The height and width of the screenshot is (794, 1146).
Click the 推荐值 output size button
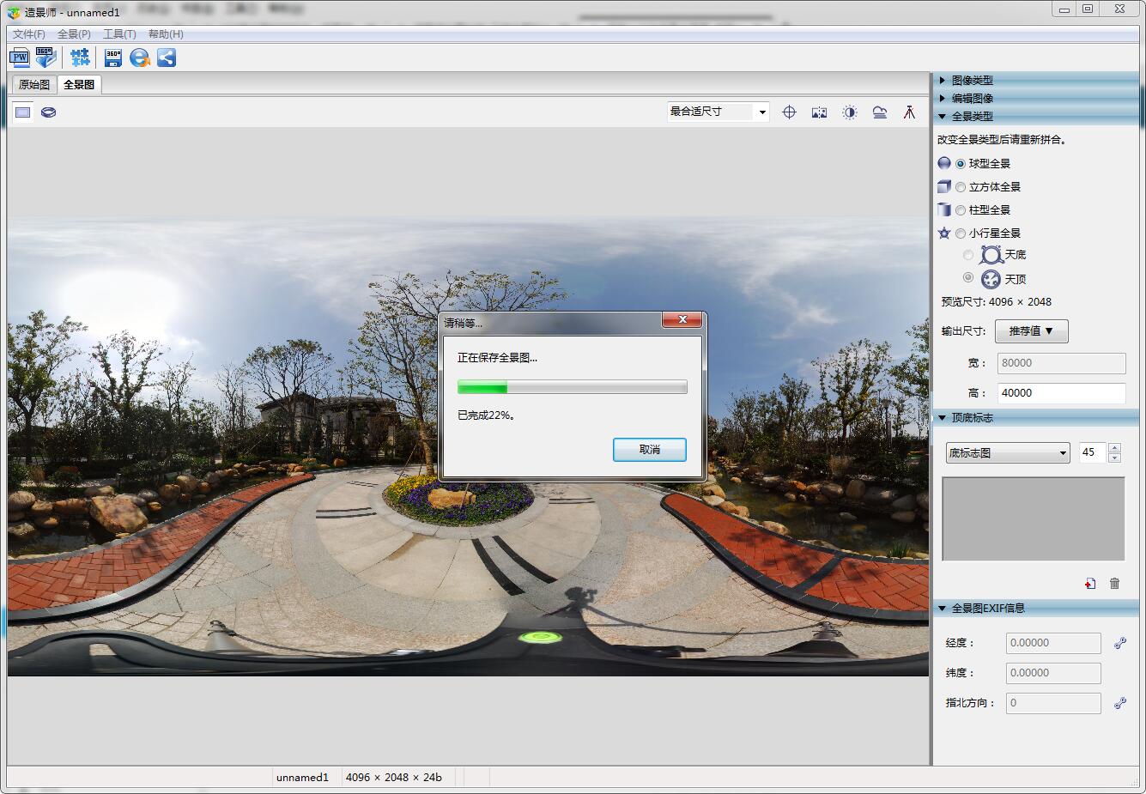1031,331
